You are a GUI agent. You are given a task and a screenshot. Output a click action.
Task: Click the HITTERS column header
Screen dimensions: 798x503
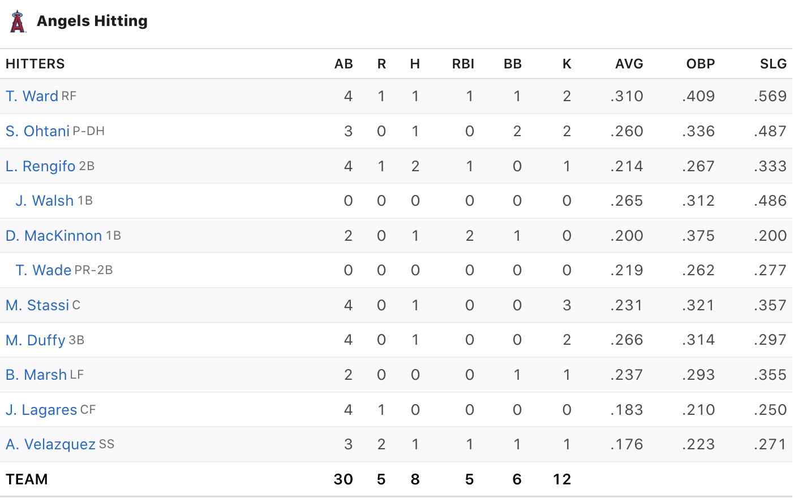click(x=35, y=64)
